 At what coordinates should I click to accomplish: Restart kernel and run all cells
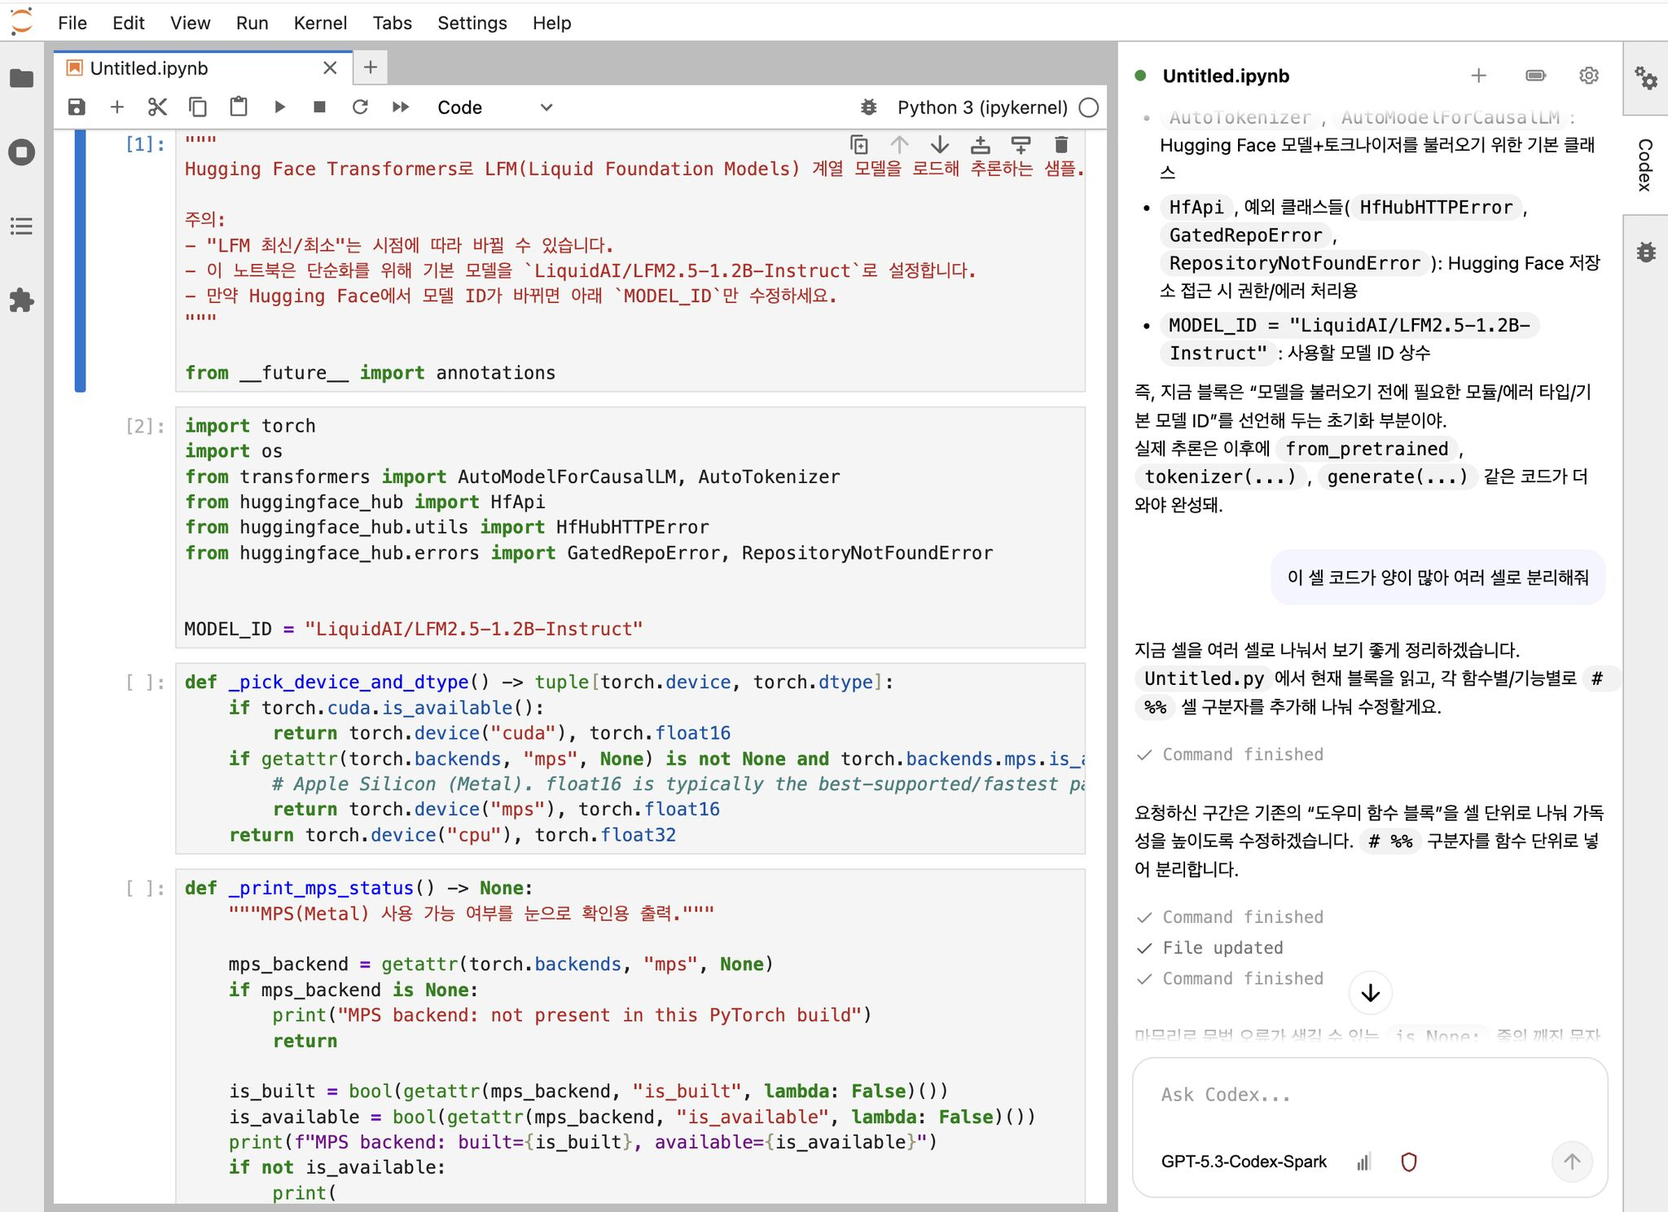(x=401, y=108)
